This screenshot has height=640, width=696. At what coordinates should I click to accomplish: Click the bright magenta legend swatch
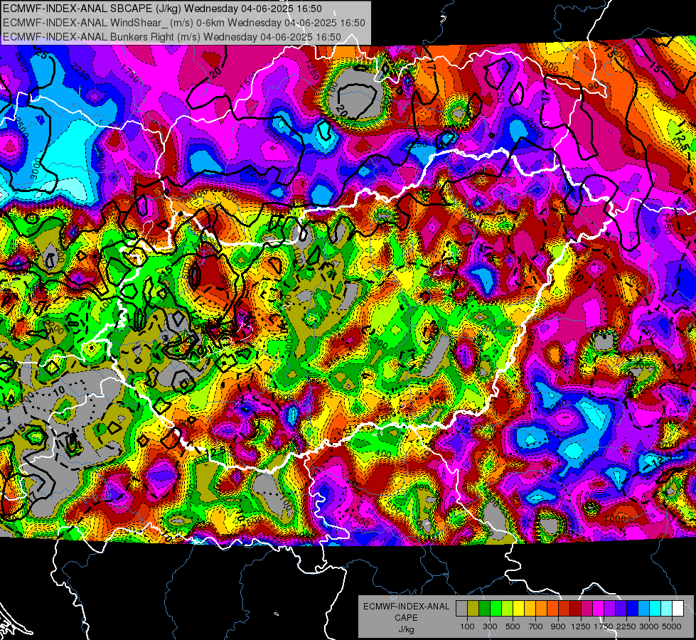point(599,609)
